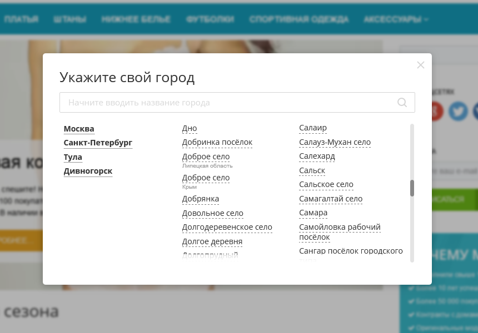Select Москва from popular cities

[x=79, y=129]
